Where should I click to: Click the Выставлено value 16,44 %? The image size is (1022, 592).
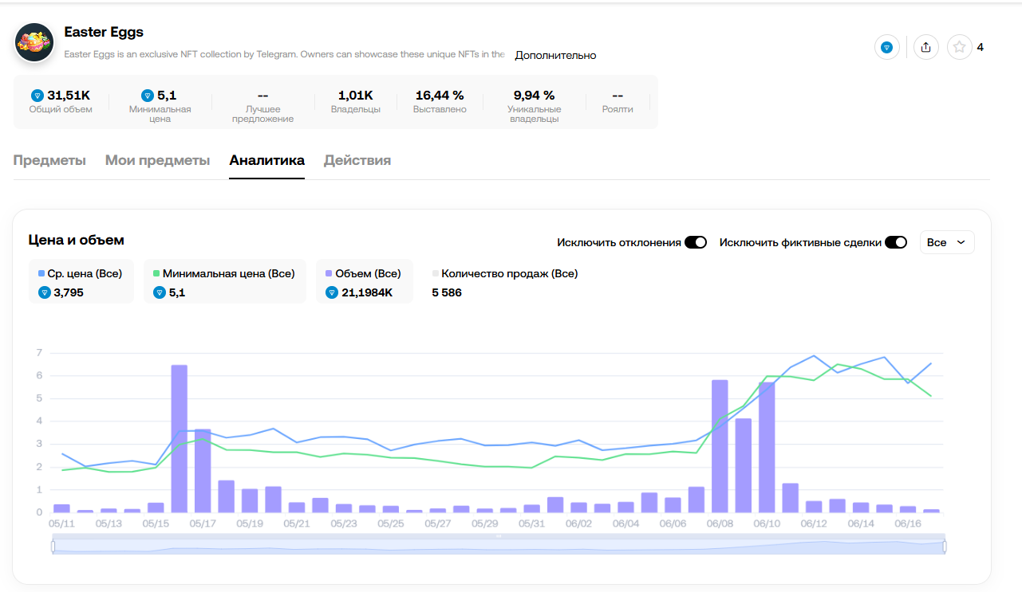pyautogui.click(x=440, y=96)
